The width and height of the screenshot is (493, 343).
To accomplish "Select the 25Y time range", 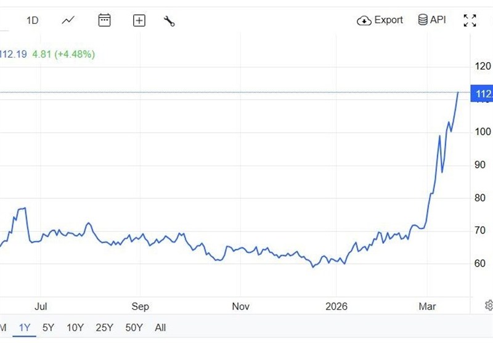I will pyautogui.click(x=105, y=328).
